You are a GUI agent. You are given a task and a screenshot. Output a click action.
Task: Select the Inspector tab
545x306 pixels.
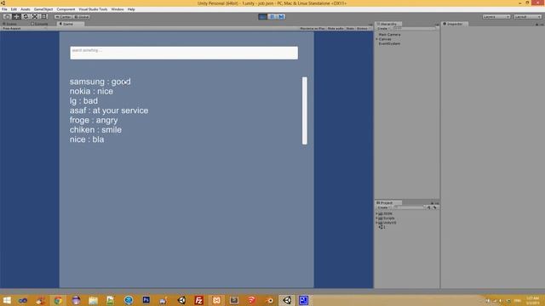tap(455, 24)
